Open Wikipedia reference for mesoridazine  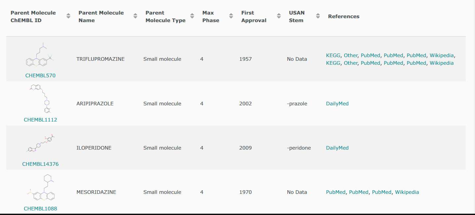[407, 192]
